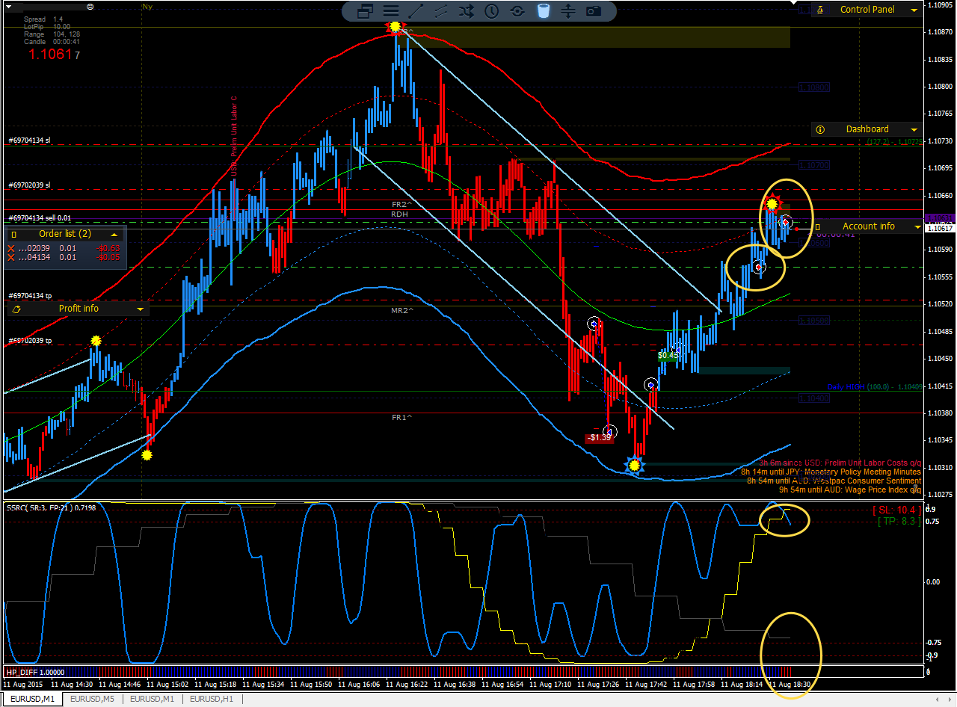Select the parallel channel lines tool
The image size is (957, 707).
[441, 11]
